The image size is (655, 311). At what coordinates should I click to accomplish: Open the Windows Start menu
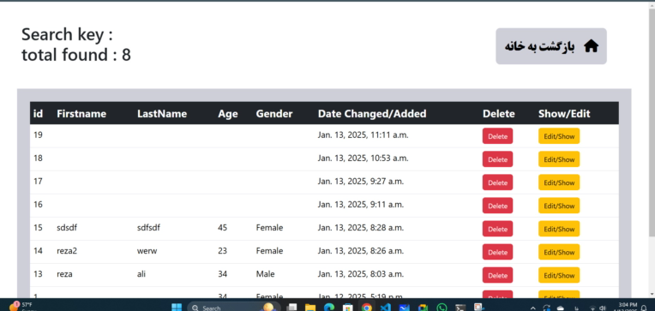pos(177,308)
